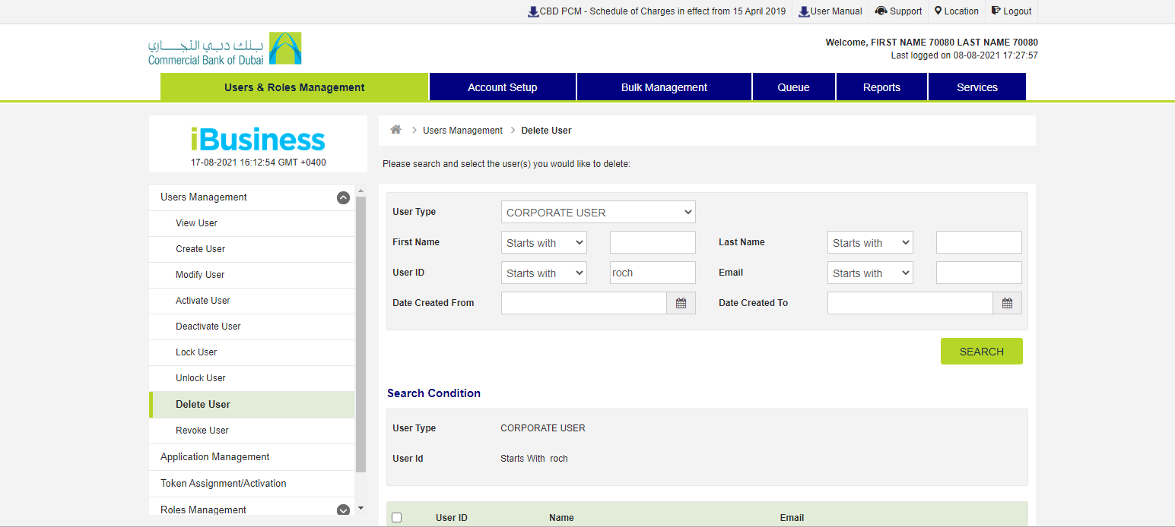This screenshot has height=527, width=1175.
Task: Tick the select-all checkbox in results header
Action: coord(396,518)
